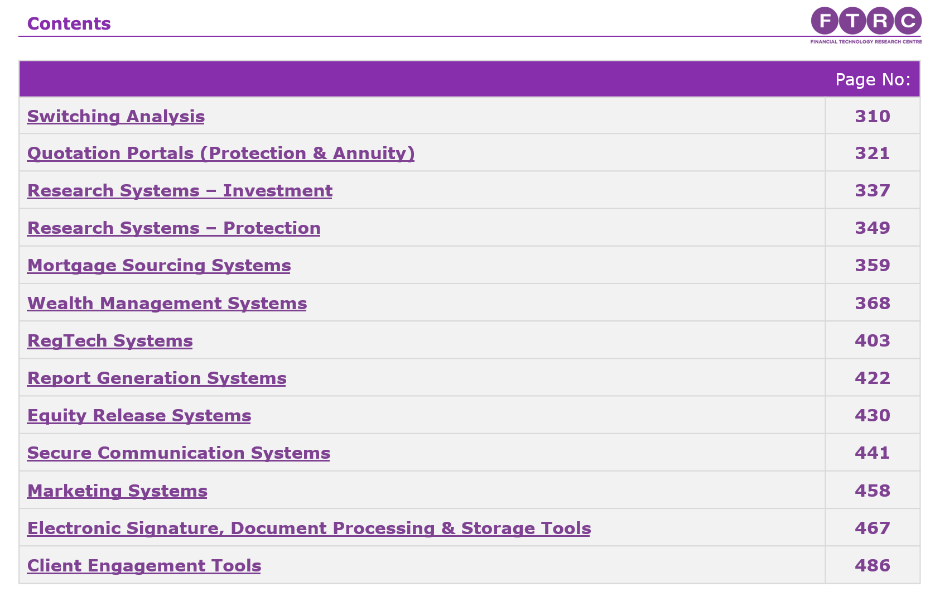Screen dimensions: 935x596
Task: Open Electronic Signature, Document Processing link
Action: (x=309, y=528)
